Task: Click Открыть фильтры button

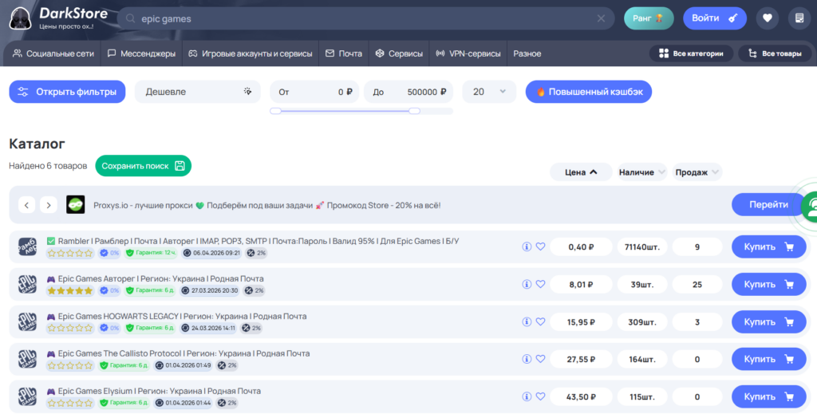Action: click(x=67, y=92)
